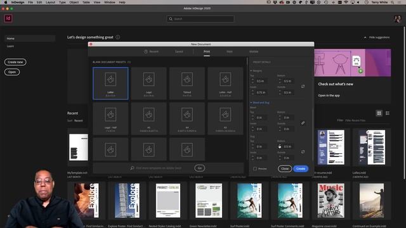This screenshot has height=228, width=406.
Task: Click the Go button for Adobe Stock
Action: tap(199, 168)
